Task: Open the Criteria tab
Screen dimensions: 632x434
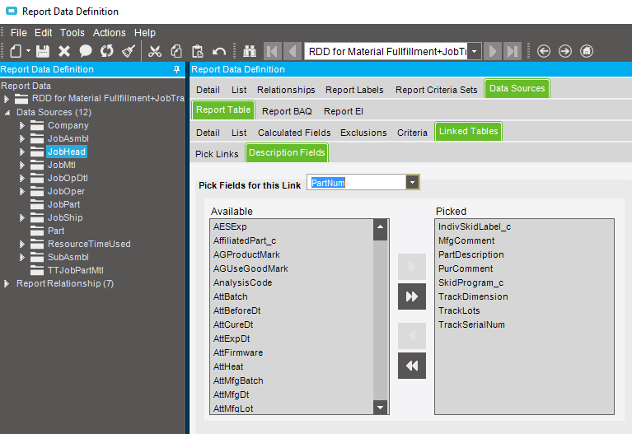Action: click(x=412, y=133)
